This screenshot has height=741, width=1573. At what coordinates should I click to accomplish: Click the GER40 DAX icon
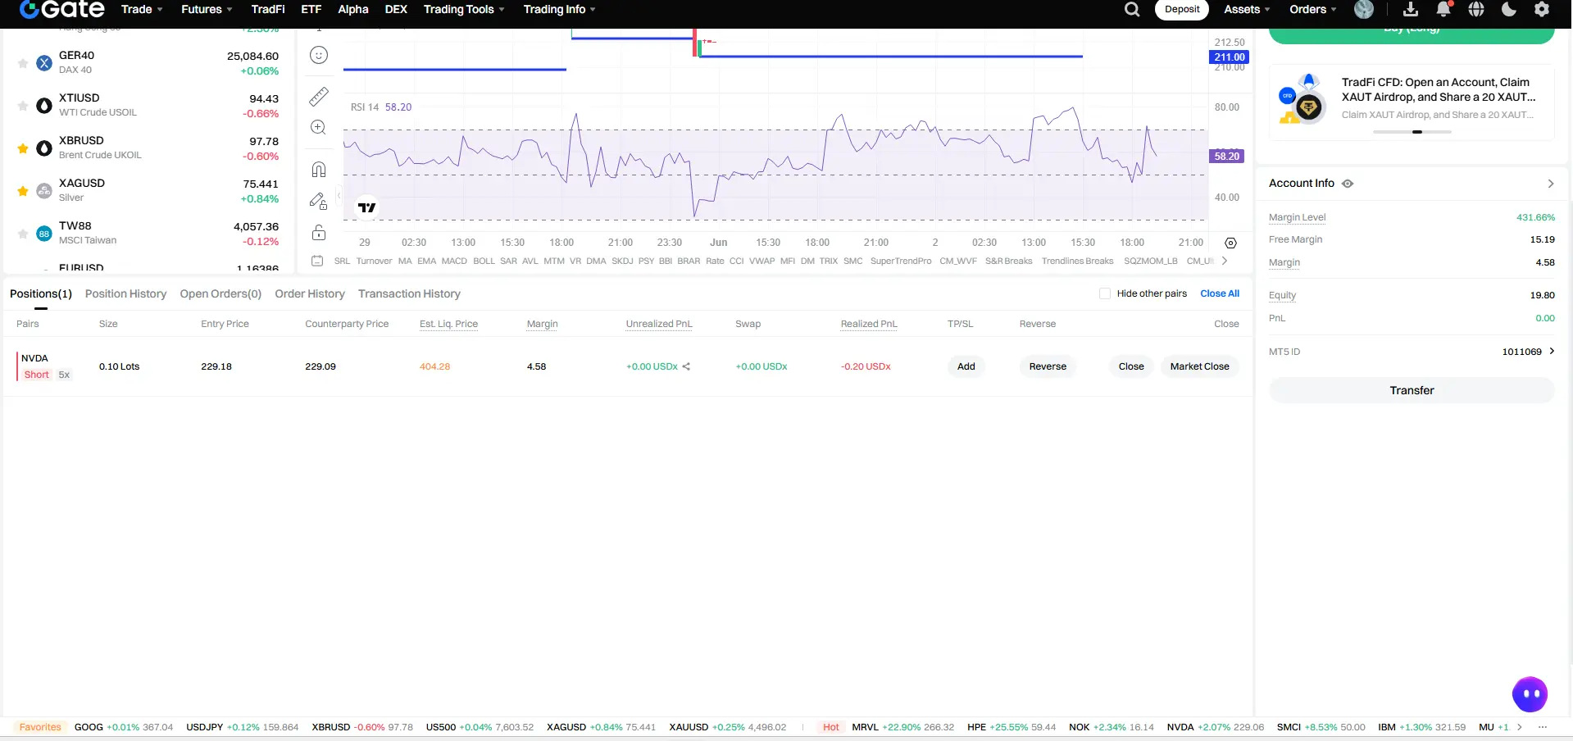(44, 63)
